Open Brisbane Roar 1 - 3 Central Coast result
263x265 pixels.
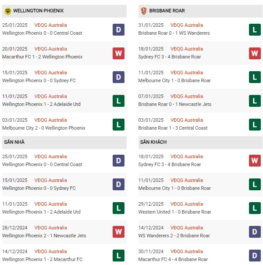tap(173, 128)
